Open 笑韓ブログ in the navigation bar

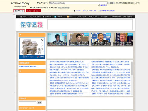93,17
